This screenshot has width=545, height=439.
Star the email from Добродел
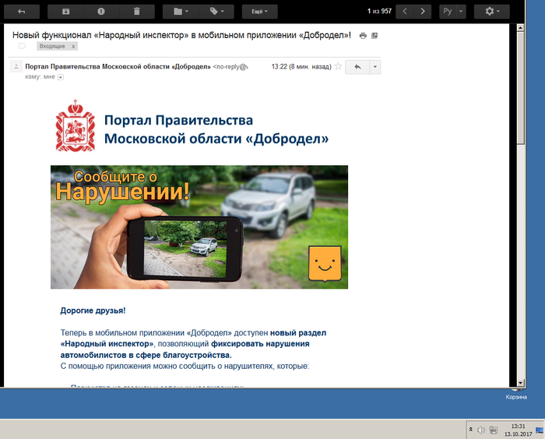[x=337, y=67]
